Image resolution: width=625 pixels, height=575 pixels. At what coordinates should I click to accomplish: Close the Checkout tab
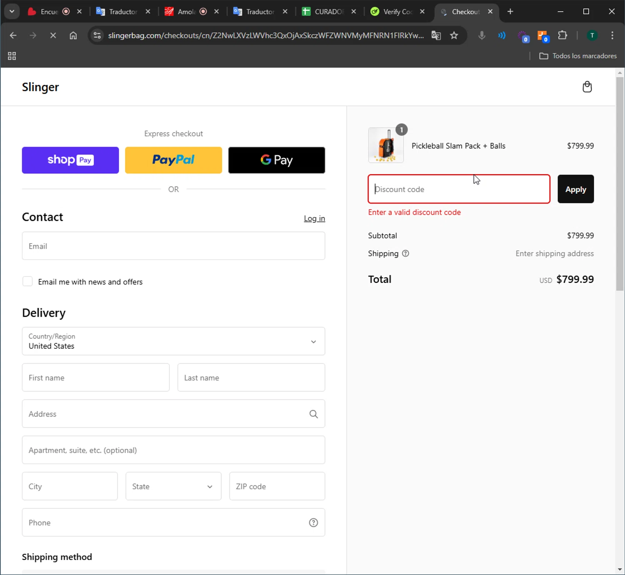(490, 12)
